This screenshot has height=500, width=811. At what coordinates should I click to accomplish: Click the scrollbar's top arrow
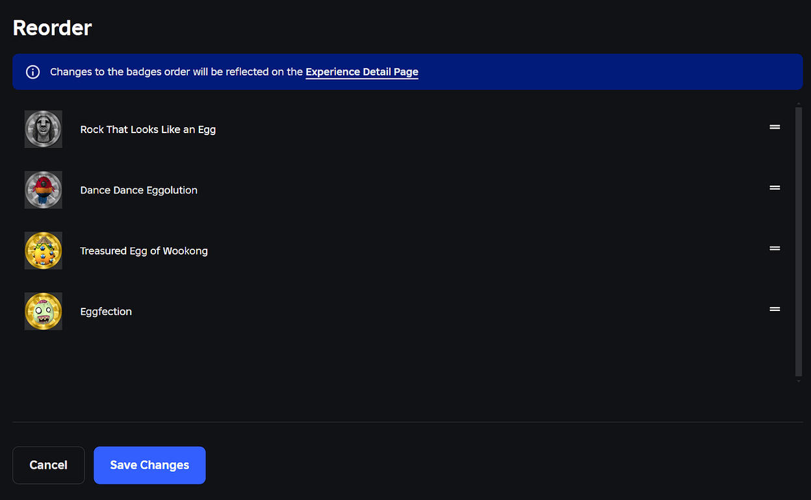coord(799,103)
